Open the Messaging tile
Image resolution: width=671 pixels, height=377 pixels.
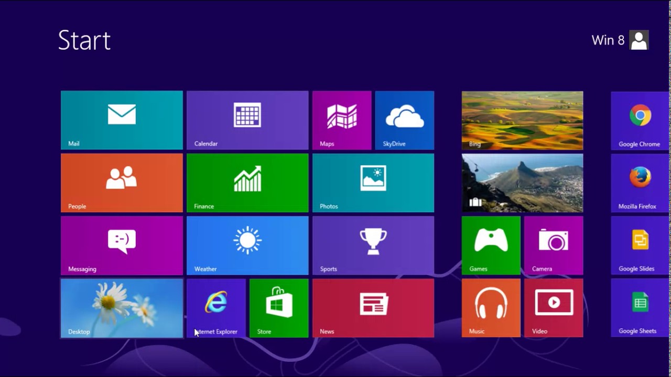[x=122, y=246]
